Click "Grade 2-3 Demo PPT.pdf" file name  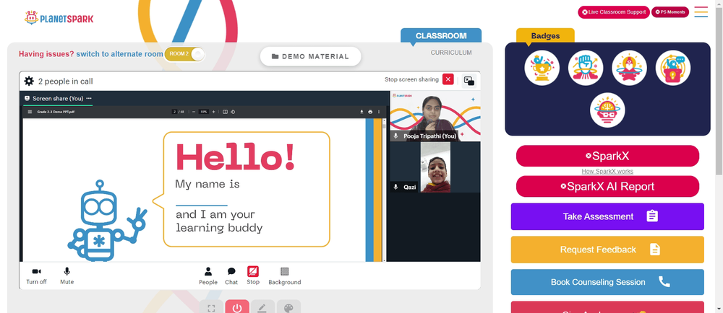[56, 112]
